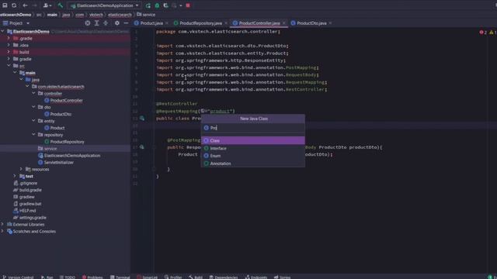This screenshot has width=497, height=279.
Task: Switch to the ProductRepository.java tab
Action: 200,23
